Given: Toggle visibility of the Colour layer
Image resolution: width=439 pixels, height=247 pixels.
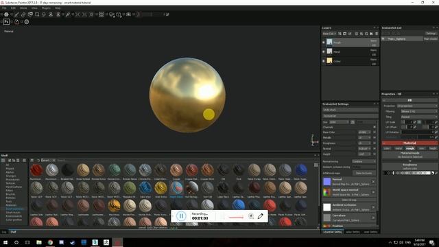Looking at the screenshot, I should click(x=324, y=61).
